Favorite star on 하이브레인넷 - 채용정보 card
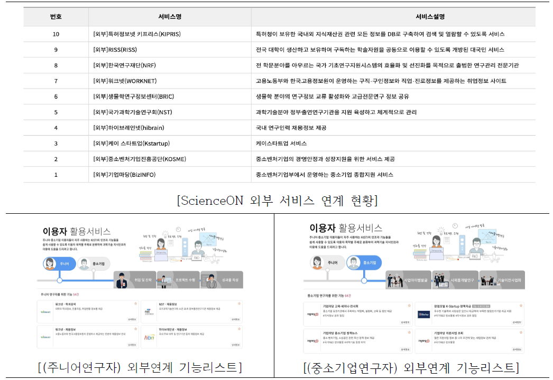 pyautogui.click(x=239, y=329)
